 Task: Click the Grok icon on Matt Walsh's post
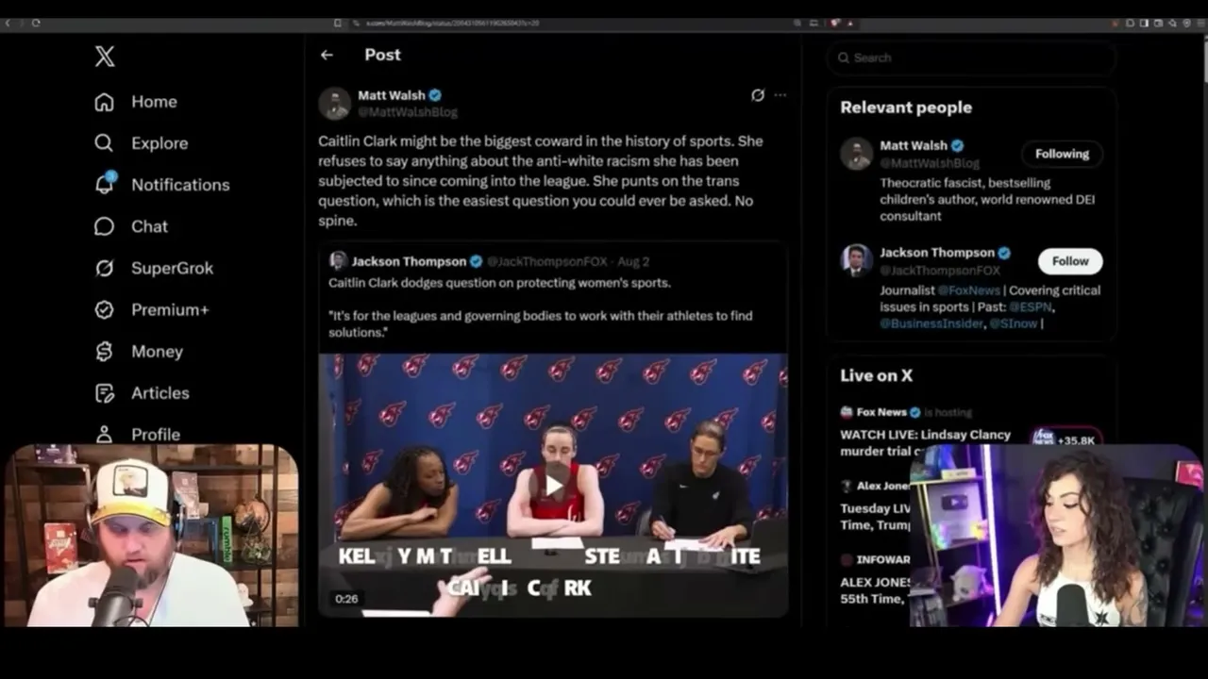coord(757,95)
